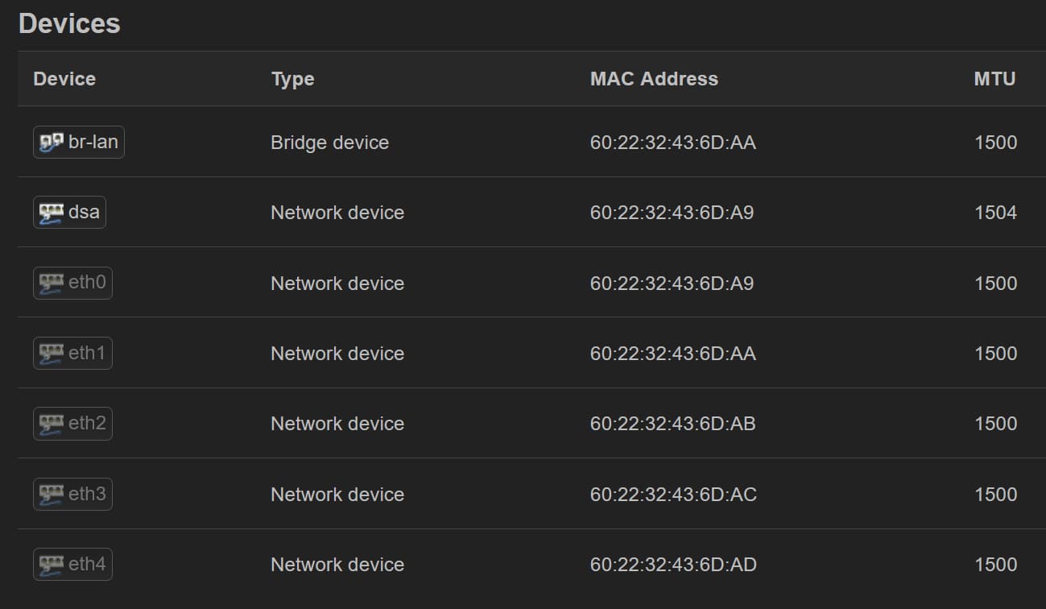Select the eth0 device entry

pos(72,283)
